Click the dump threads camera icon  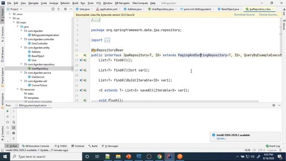click(8, 122)
